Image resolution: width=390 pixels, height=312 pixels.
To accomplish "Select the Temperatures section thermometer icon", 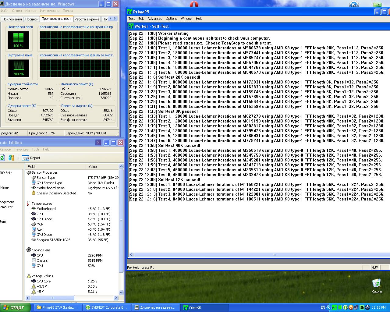I will tap(29, 204).
